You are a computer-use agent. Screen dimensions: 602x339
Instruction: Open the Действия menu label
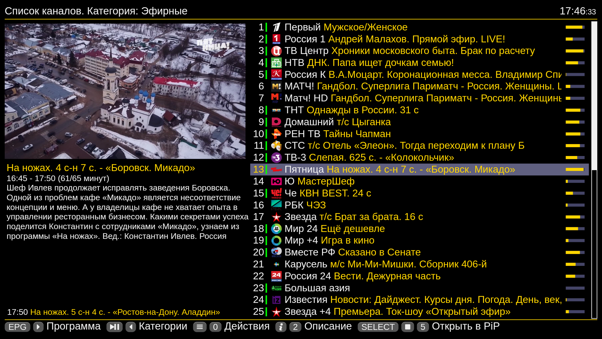point(247,326)
